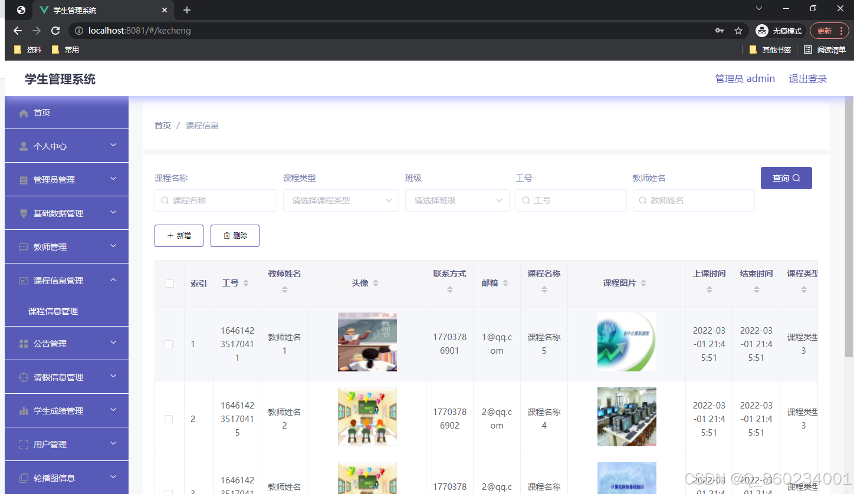The image size is (854, 494).
Task: Open the 资料 bookmark folder
Action: pyautogui.click(x=27, y=50)
